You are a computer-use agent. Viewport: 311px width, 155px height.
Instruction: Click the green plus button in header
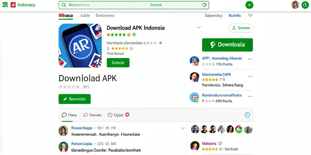coord(249,5)
